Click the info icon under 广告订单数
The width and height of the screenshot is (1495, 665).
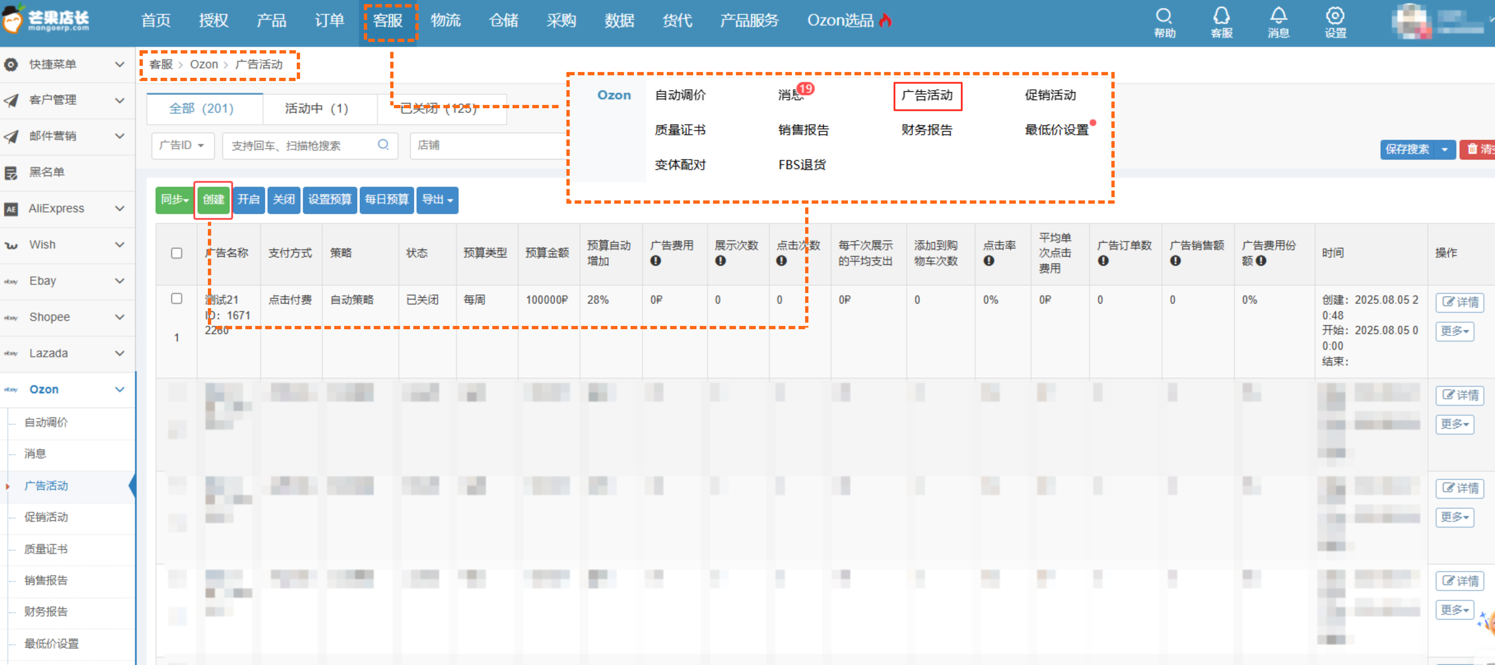click(x=1103, y=261)
